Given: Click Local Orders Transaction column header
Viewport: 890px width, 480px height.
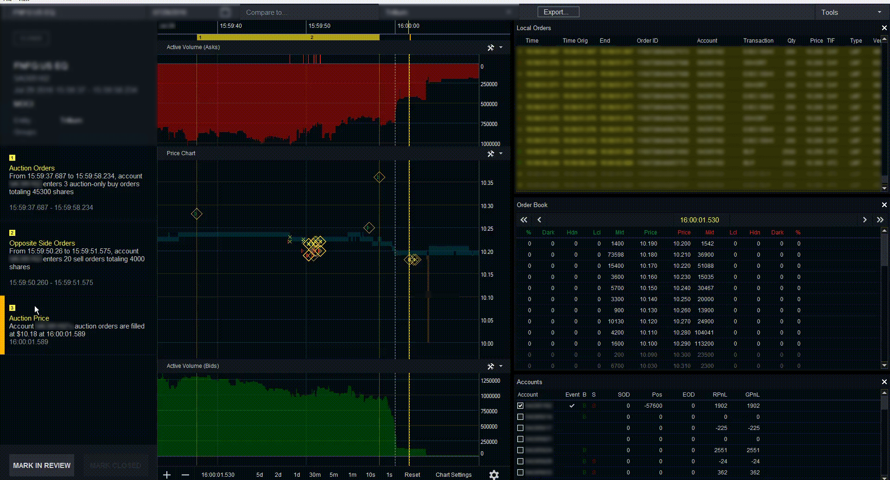Looking at the screenshot, I should tap(758, 41).
